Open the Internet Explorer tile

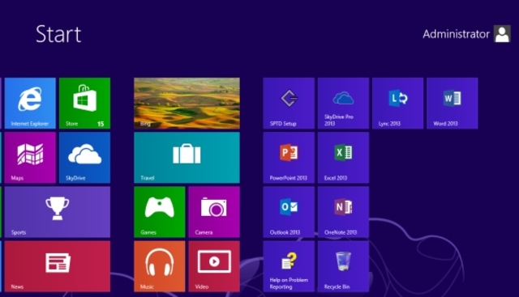[x=30, y=103]
